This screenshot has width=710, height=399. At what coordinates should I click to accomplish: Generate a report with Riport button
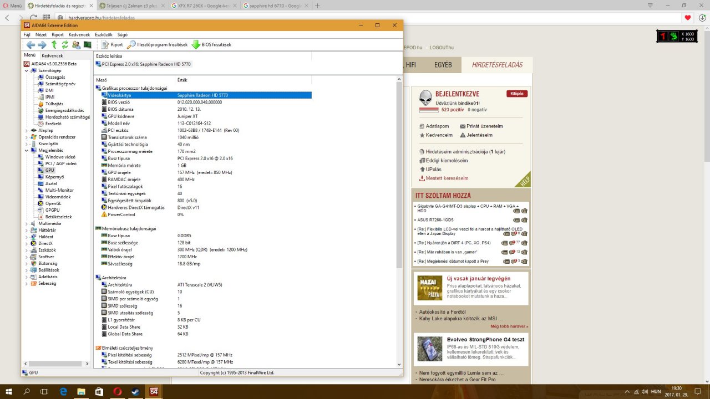point(113,45)
